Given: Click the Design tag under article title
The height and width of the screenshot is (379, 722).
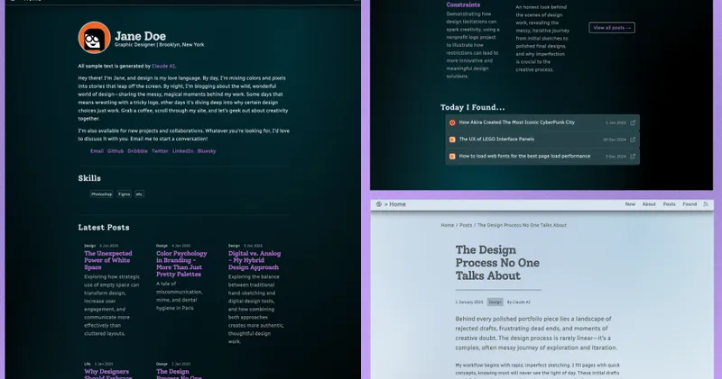Looking at the screenshot, I should coord(495,302).
